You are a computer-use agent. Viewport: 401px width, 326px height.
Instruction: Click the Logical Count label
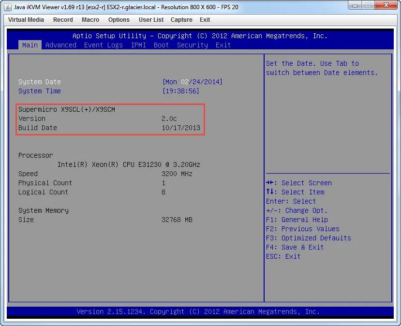43,193
